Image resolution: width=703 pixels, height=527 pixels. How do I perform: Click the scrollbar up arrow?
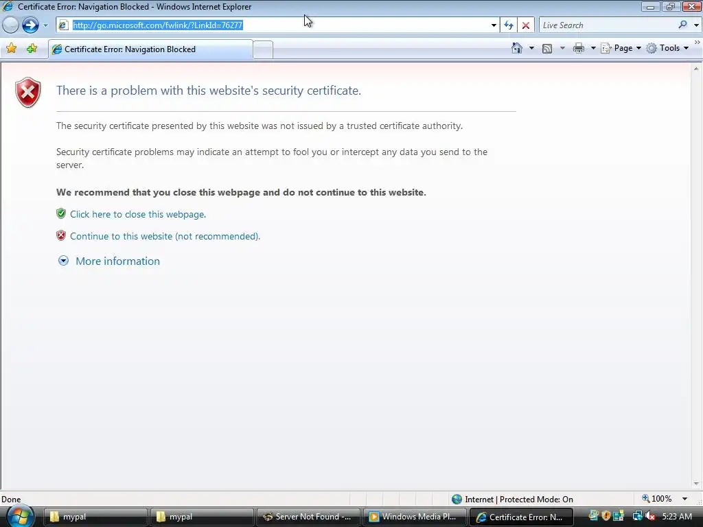(x=696, y=69)
